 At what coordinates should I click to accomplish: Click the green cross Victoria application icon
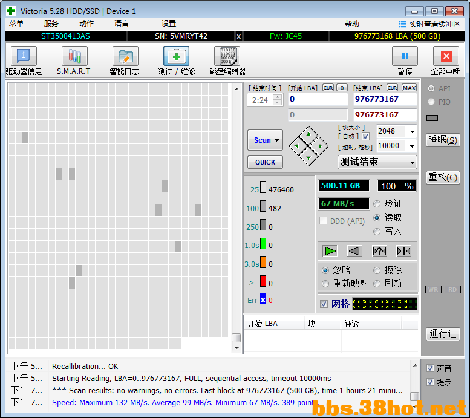[x=11, y=11]
